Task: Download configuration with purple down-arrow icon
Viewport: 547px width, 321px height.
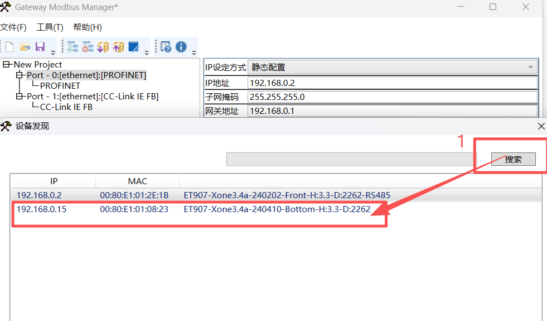Action: (103, 47)
